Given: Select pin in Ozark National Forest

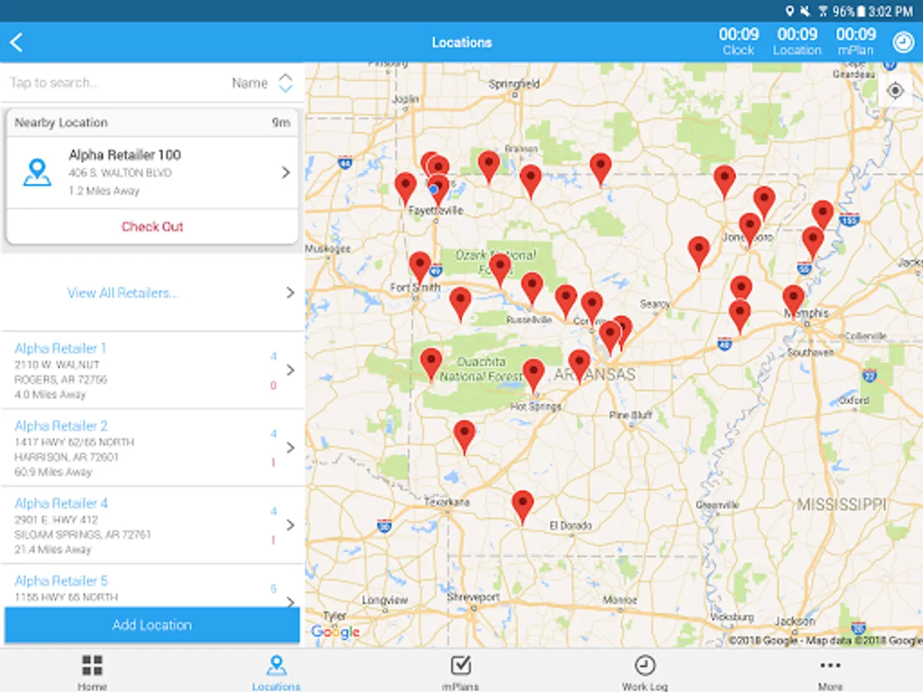Looking at the screenshot, I should 500,270.
